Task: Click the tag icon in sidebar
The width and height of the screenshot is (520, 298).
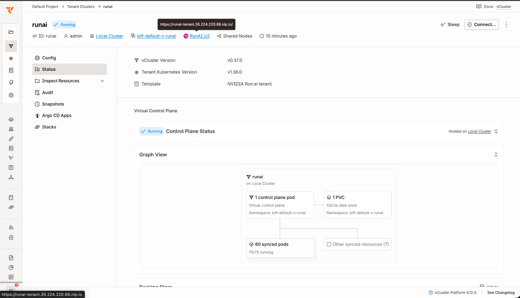Action: click(11, 82)
